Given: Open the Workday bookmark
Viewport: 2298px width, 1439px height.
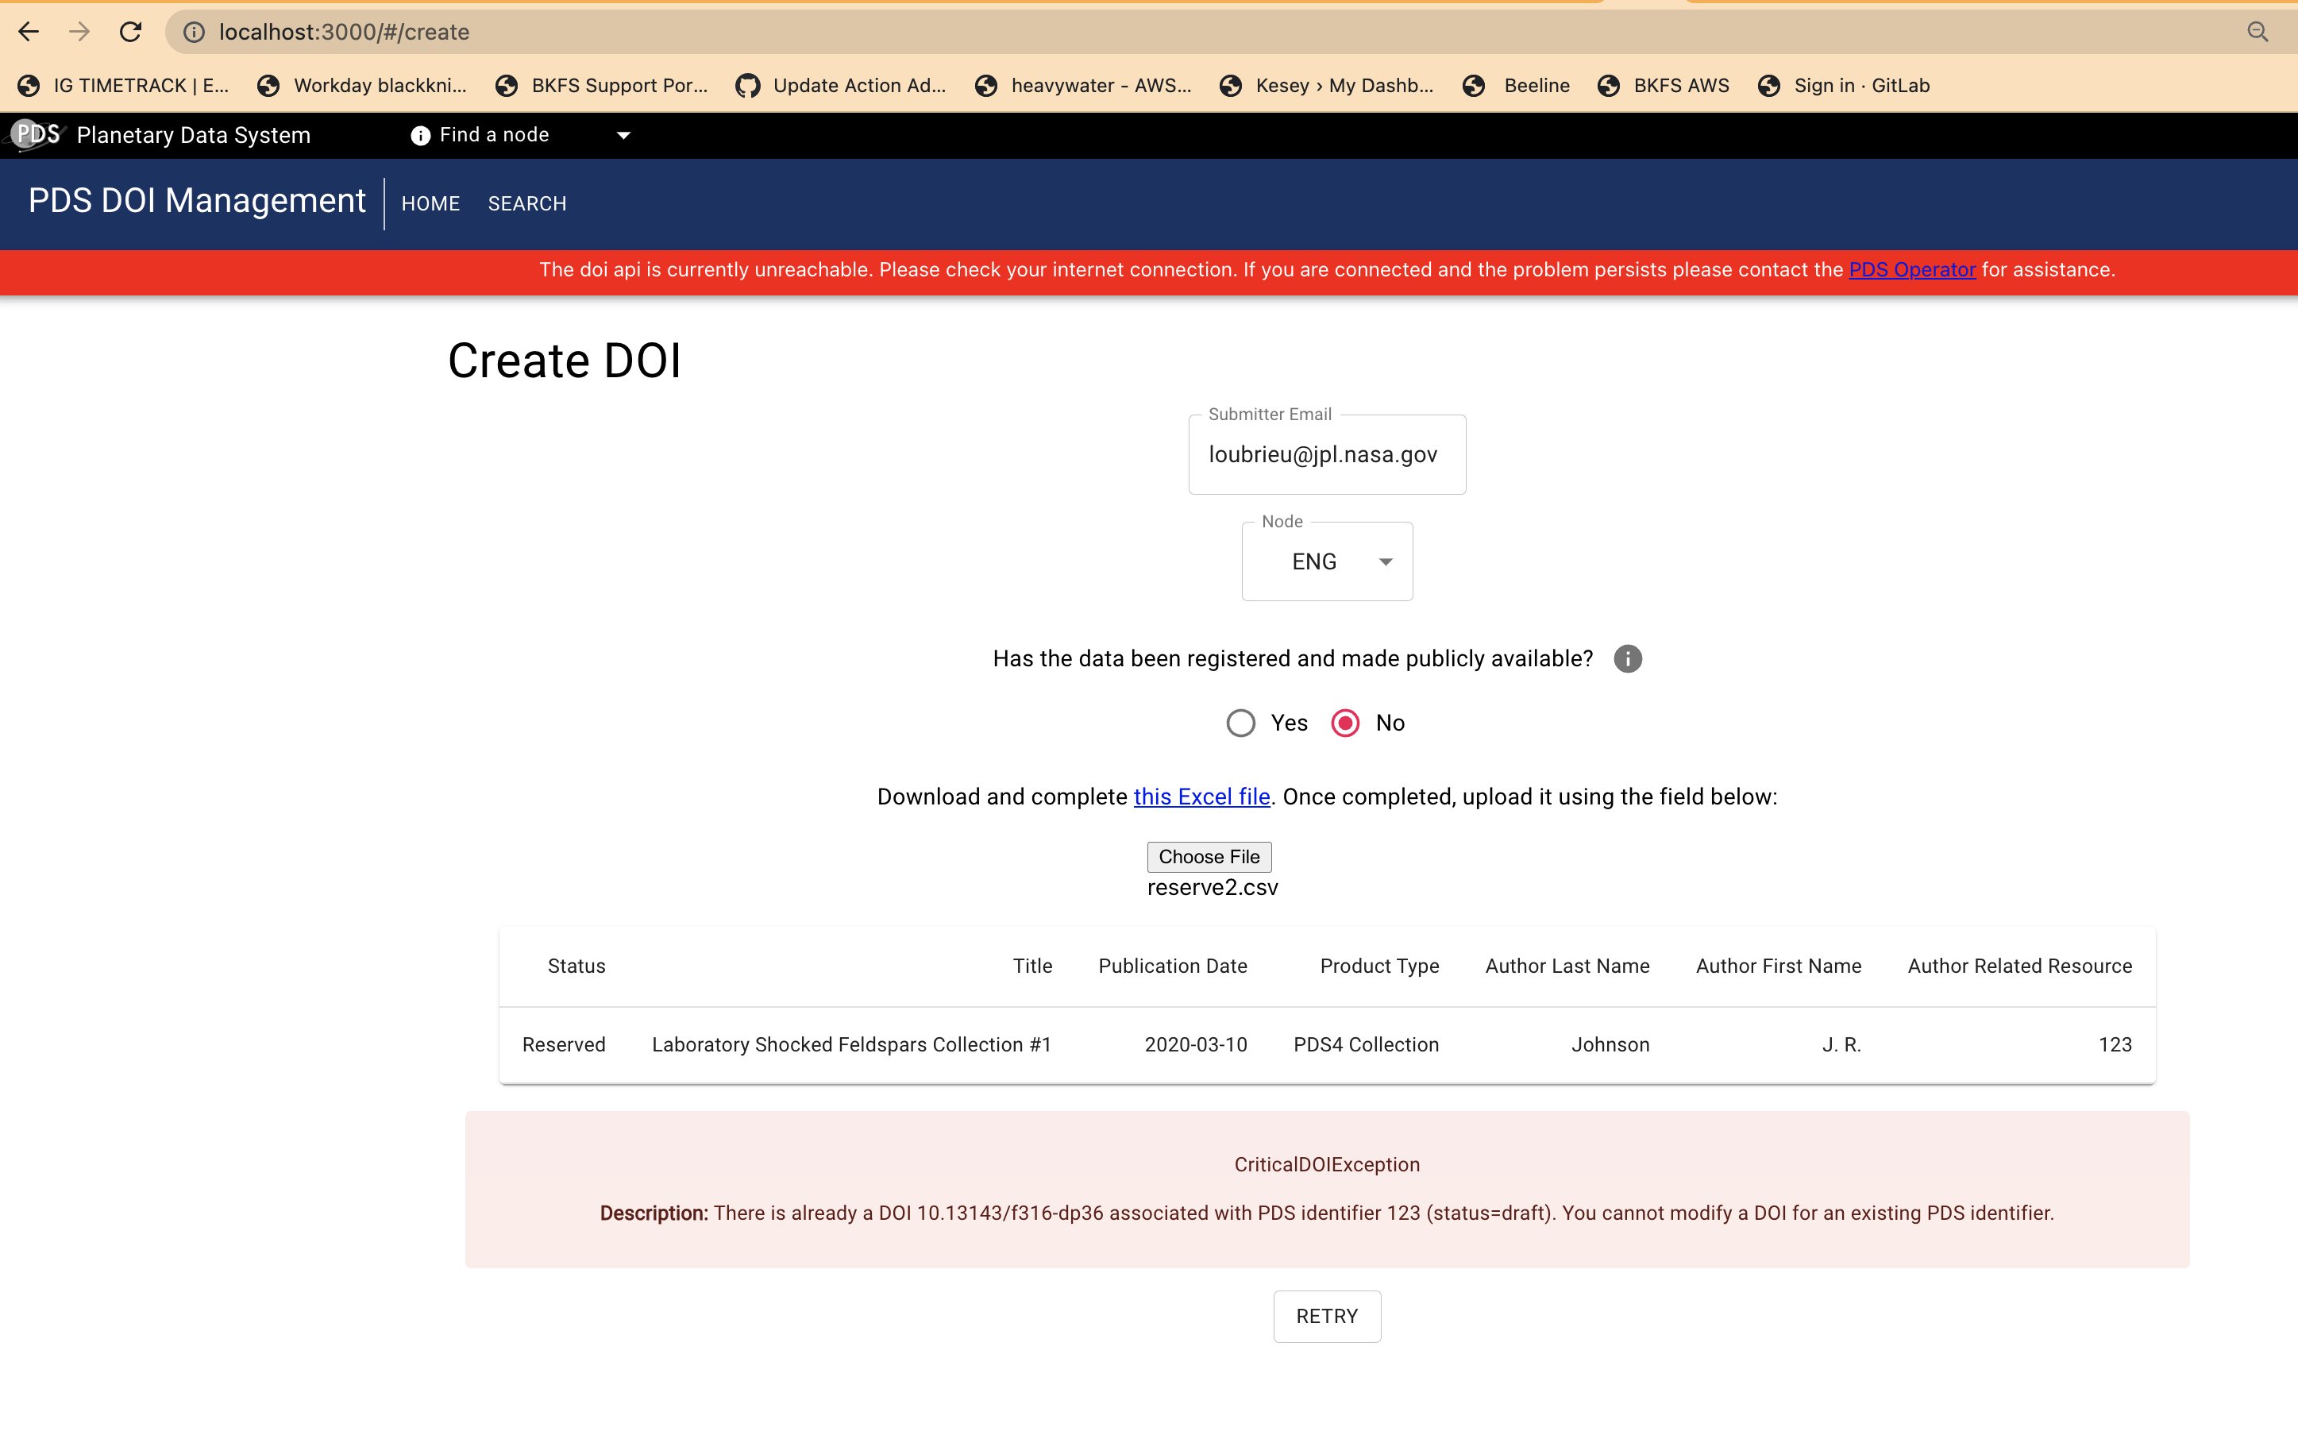Looking at the screenshot, I should click(x=363, y=86).
